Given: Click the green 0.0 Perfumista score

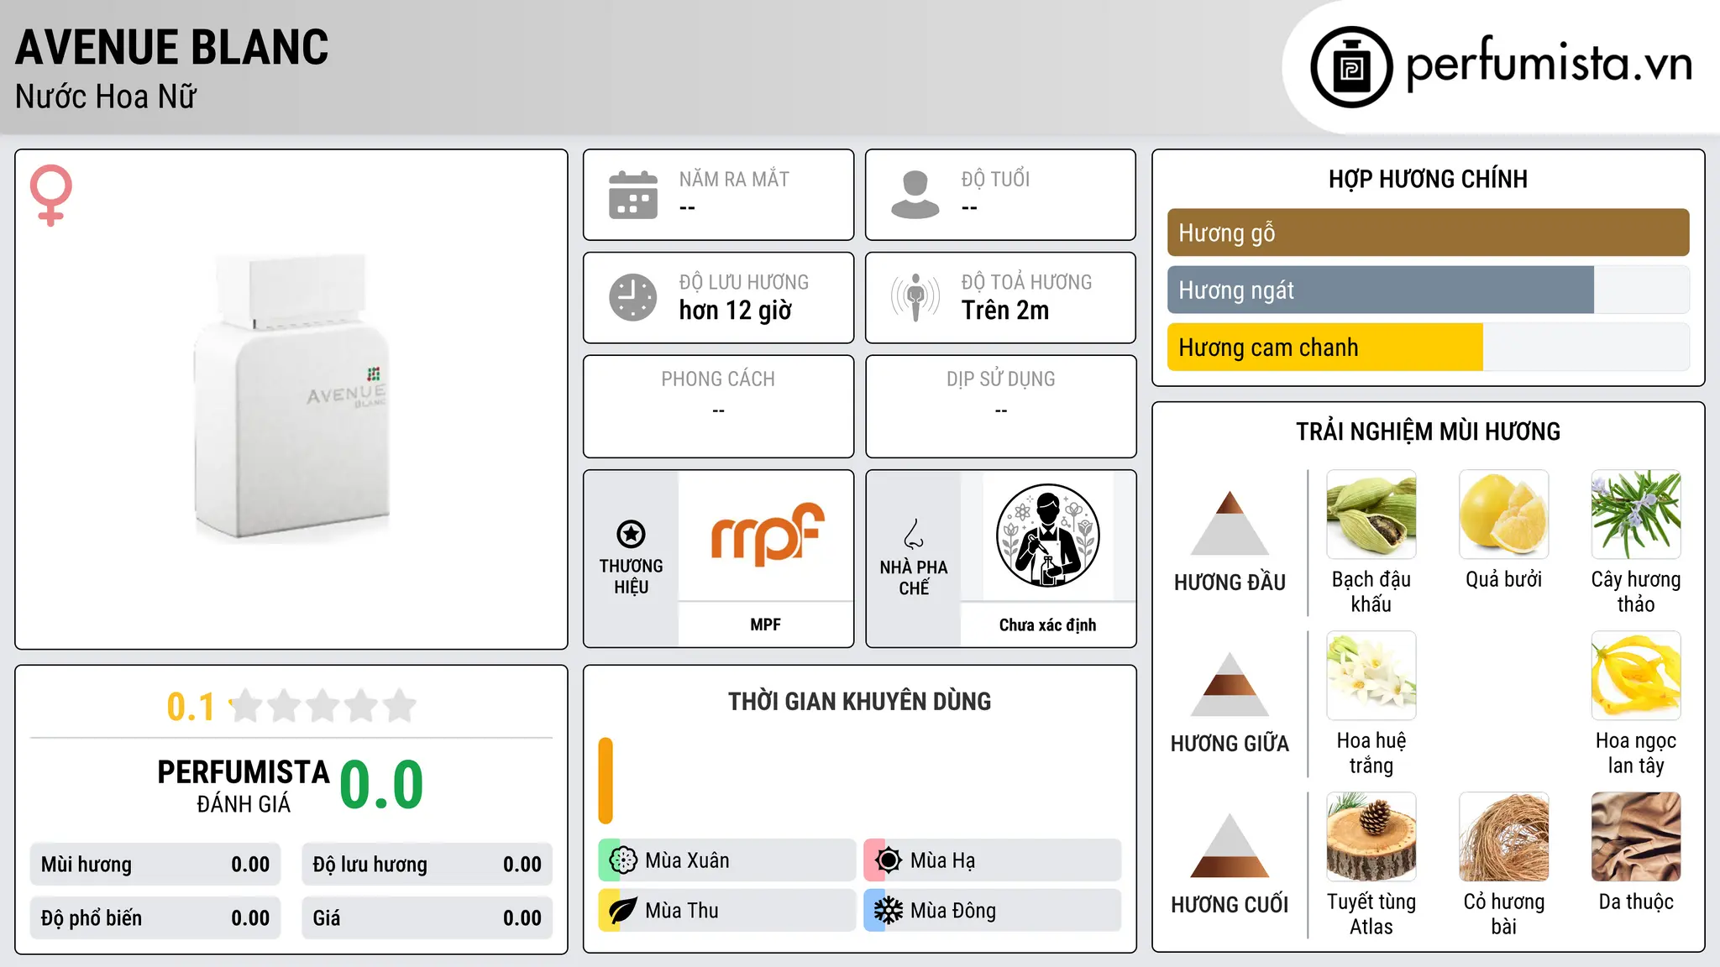Looking at the screenshot, I should tap(381, 785).
